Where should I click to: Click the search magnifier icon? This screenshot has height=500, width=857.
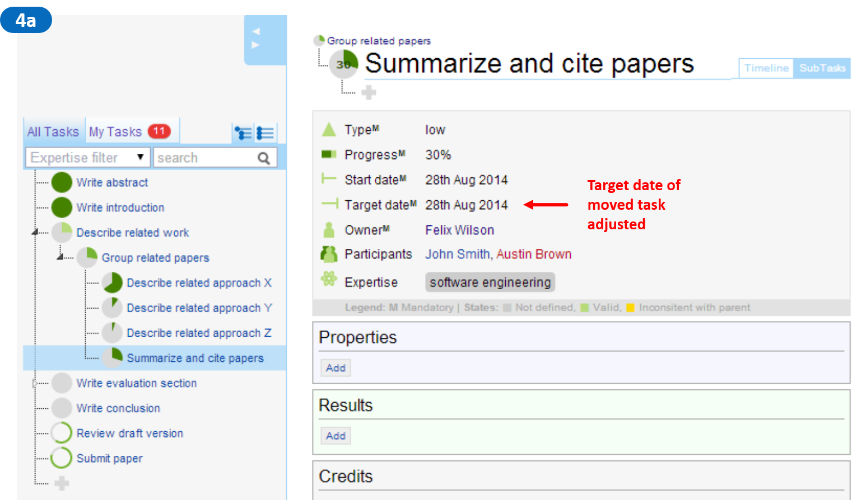pyautogui.click(x=264, y=158)
